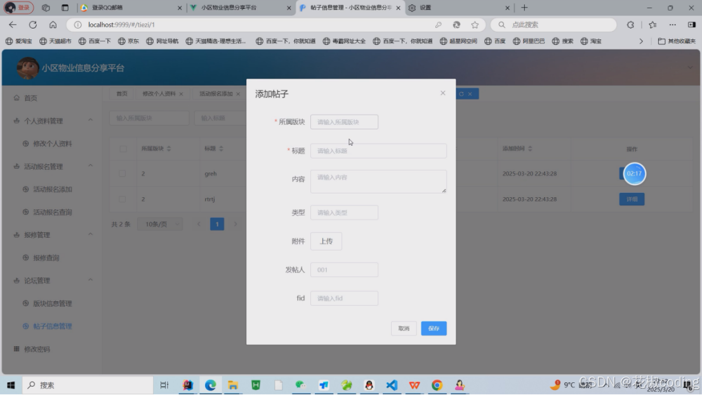This screenshot has height=395, width=702.
Task: Close the 修改个人资料 page tab
Action: (181, 94)
